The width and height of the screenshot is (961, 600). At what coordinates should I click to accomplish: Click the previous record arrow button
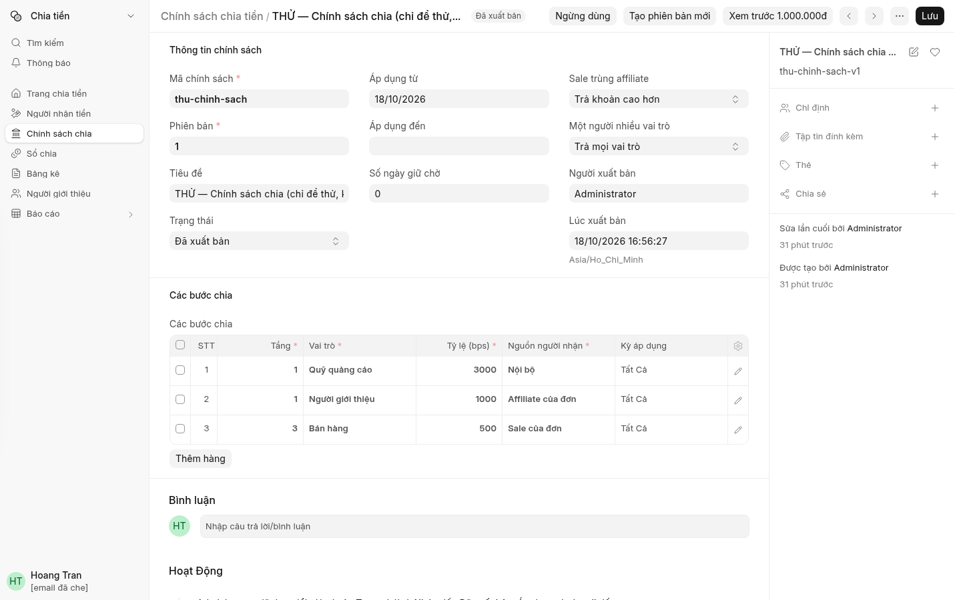coord(849,16)
